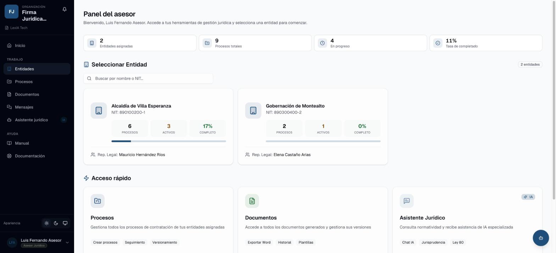Image resolution: width=556 pixels, height=253 pixels.
Task: Open the Documentos quick access card
Action: pyautogui.click(x=313, y=220)
